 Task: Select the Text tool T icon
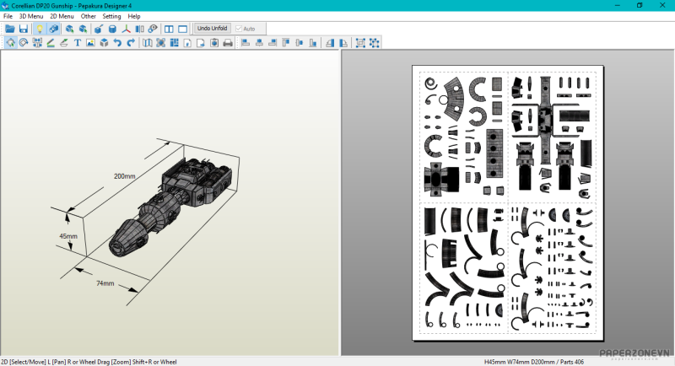point(78,43)
